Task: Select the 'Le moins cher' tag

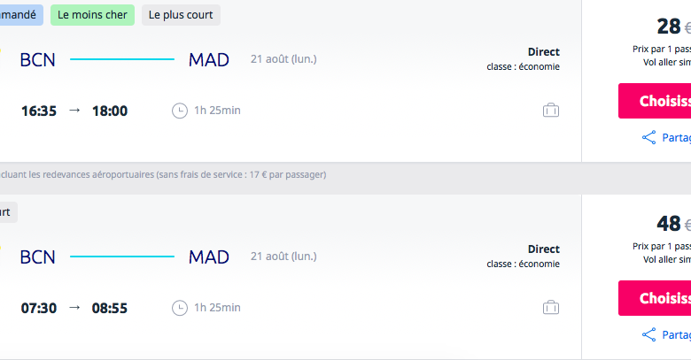Action: coord(92,15)
